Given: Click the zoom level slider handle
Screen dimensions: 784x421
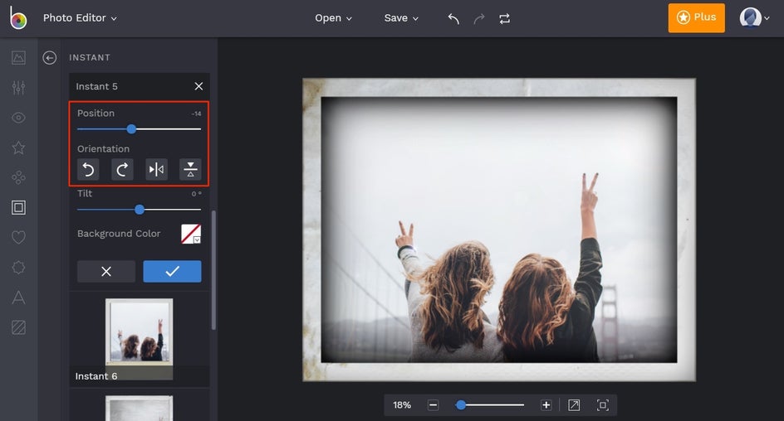Looking at the screenshot, I should coord(461,405).
